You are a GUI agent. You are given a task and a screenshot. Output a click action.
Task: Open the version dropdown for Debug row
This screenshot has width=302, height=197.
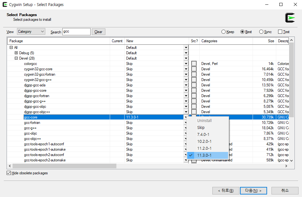tap(186, 53)
